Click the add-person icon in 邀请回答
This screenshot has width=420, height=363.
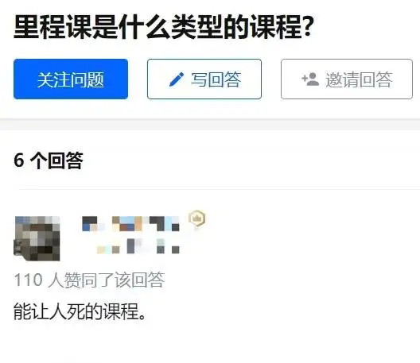(310, 79)
